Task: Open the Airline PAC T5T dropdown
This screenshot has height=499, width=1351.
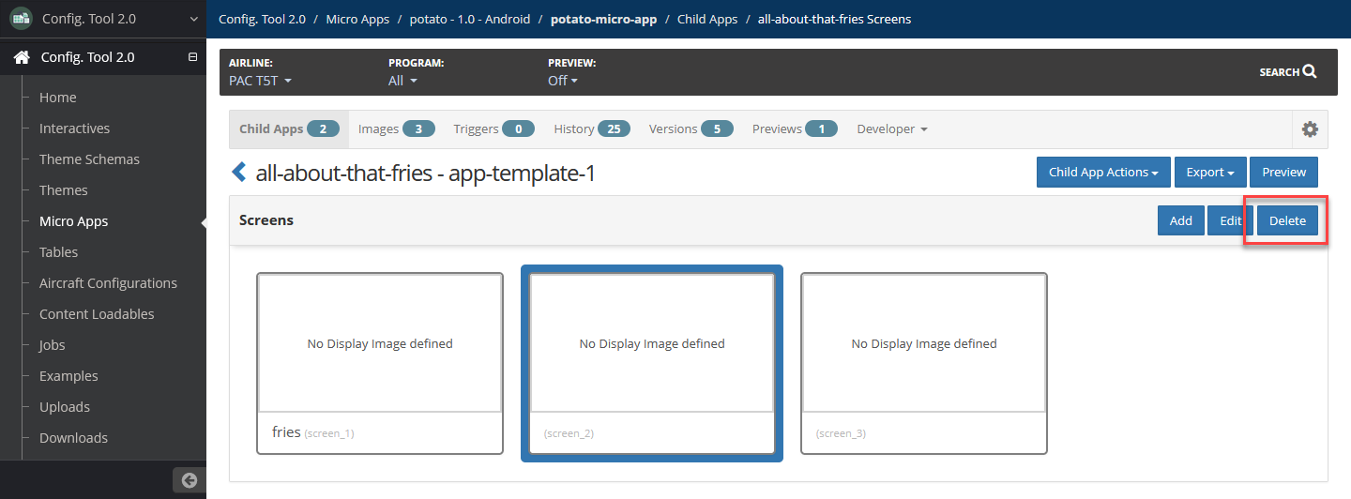Action: click(261, 81)
